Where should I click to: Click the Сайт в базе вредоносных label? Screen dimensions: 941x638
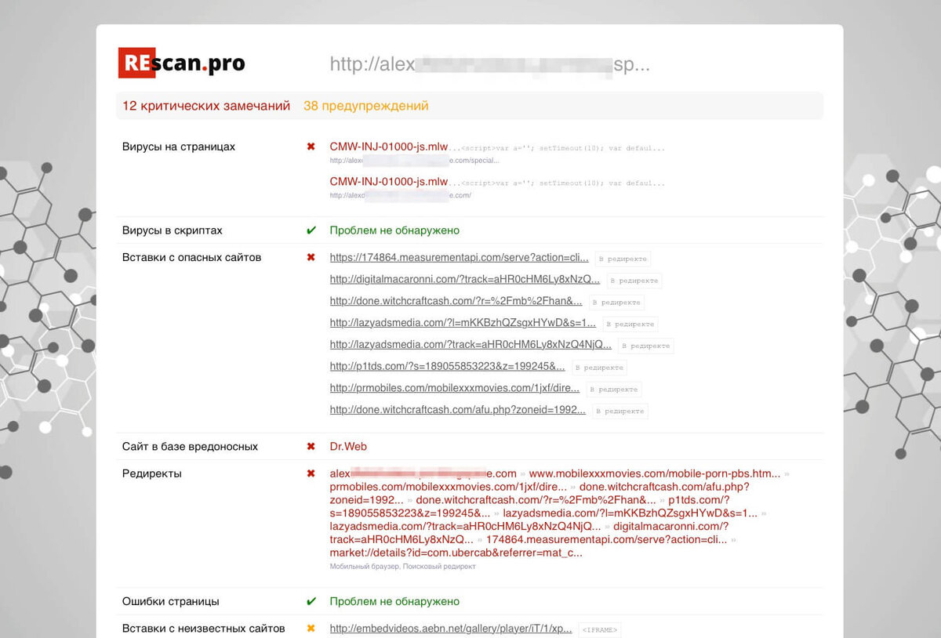(191, 447)
